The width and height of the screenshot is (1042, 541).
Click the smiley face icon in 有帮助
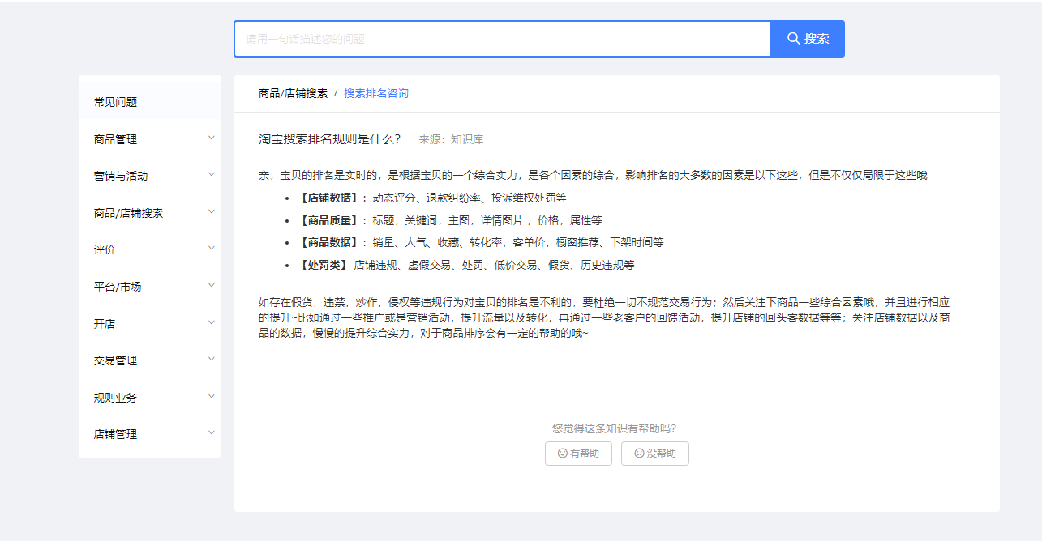[x=563, y=454]
